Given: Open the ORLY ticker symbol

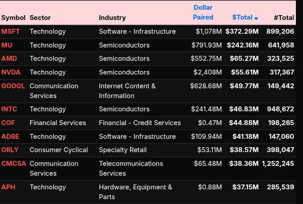Looking at the screenshot, I should click(x=10, y=150).
